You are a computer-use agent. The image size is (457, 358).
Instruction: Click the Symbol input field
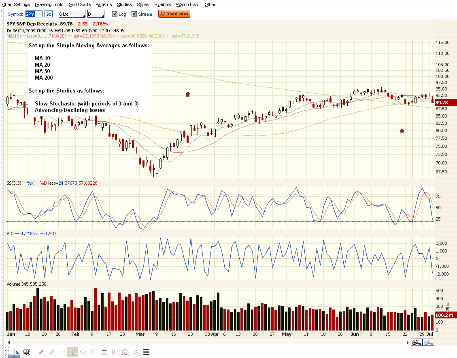pos(34,14)
